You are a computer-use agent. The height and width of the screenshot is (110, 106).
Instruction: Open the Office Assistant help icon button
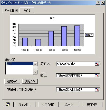[x=8, y=104]
